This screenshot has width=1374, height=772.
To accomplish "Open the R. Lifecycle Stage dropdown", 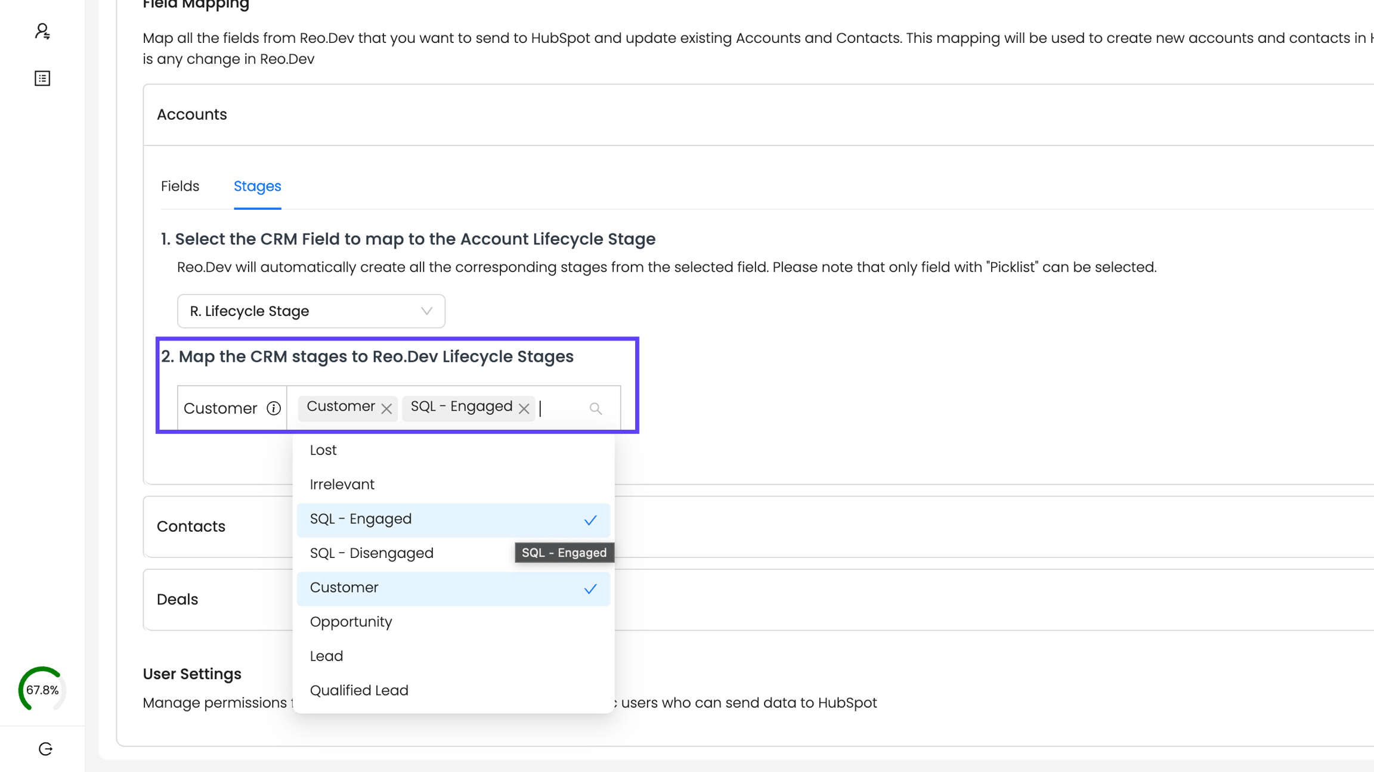I will pyautogui.click(x=311, y=311).
